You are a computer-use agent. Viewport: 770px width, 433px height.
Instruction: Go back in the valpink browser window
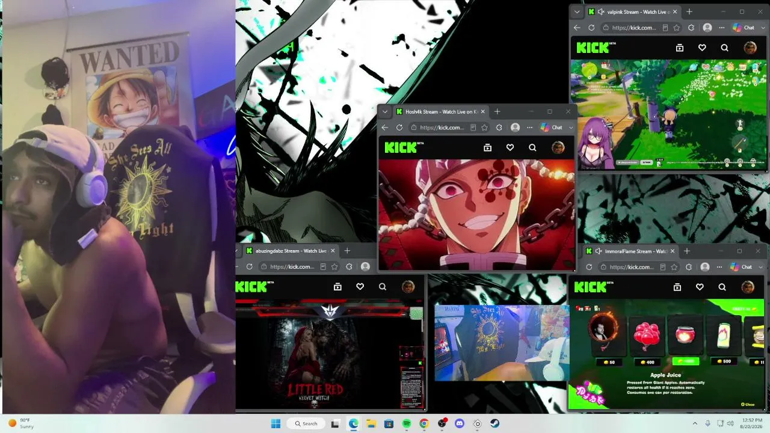click(x=577, y=28)
